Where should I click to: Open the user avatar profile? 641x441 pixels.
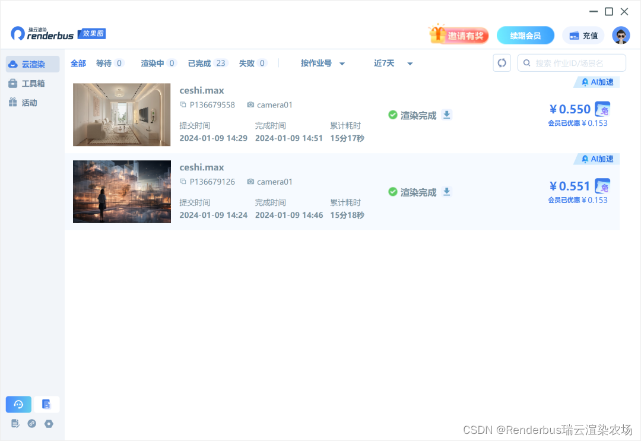pos(621,35)
